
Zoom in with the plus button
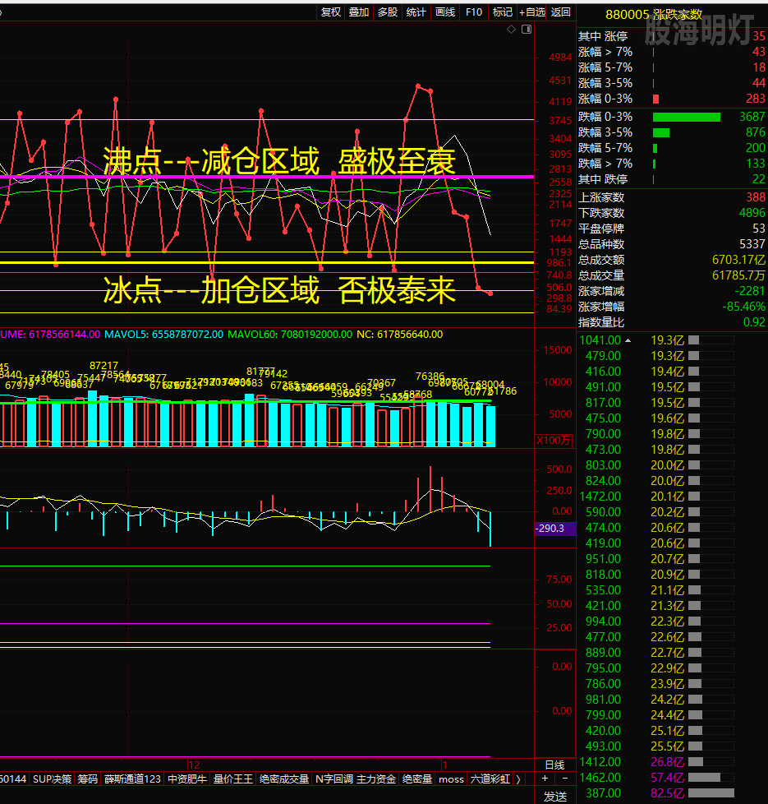[x=545, y=779]
